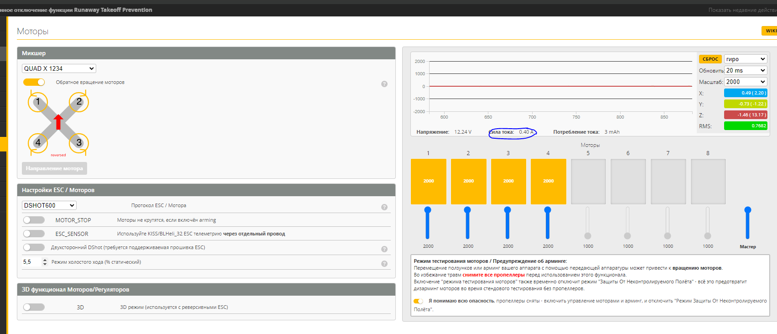Open the WIKI button
The width and height of the screenshot is (777, 334).
[x=770, y=31]
